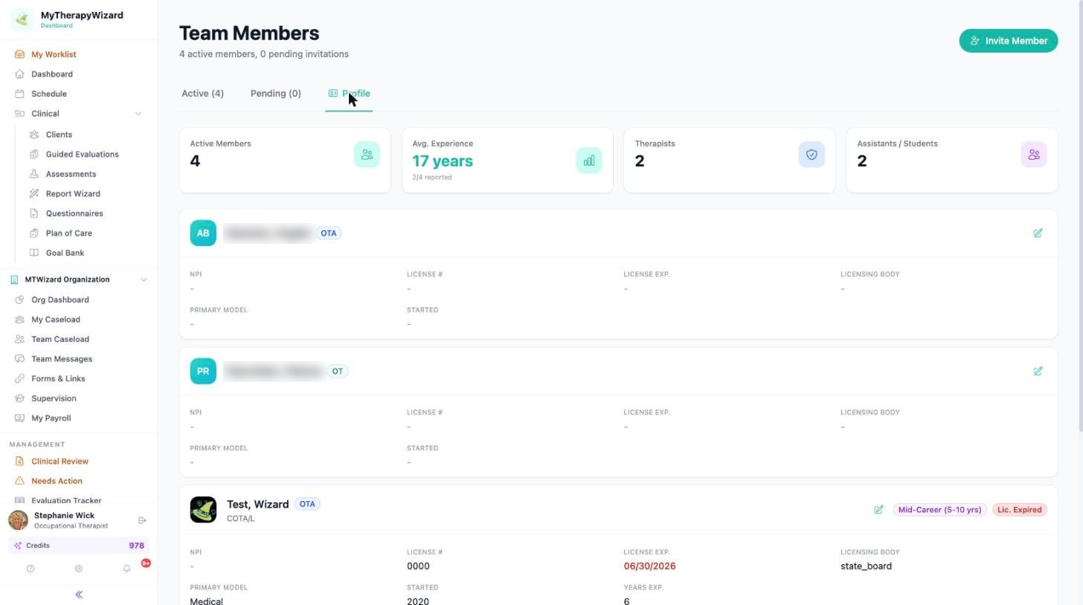Image resolution: width=1083 pixels, height=605 pixels.
Task: Edit the PR member's profile
Action: 1038,371
